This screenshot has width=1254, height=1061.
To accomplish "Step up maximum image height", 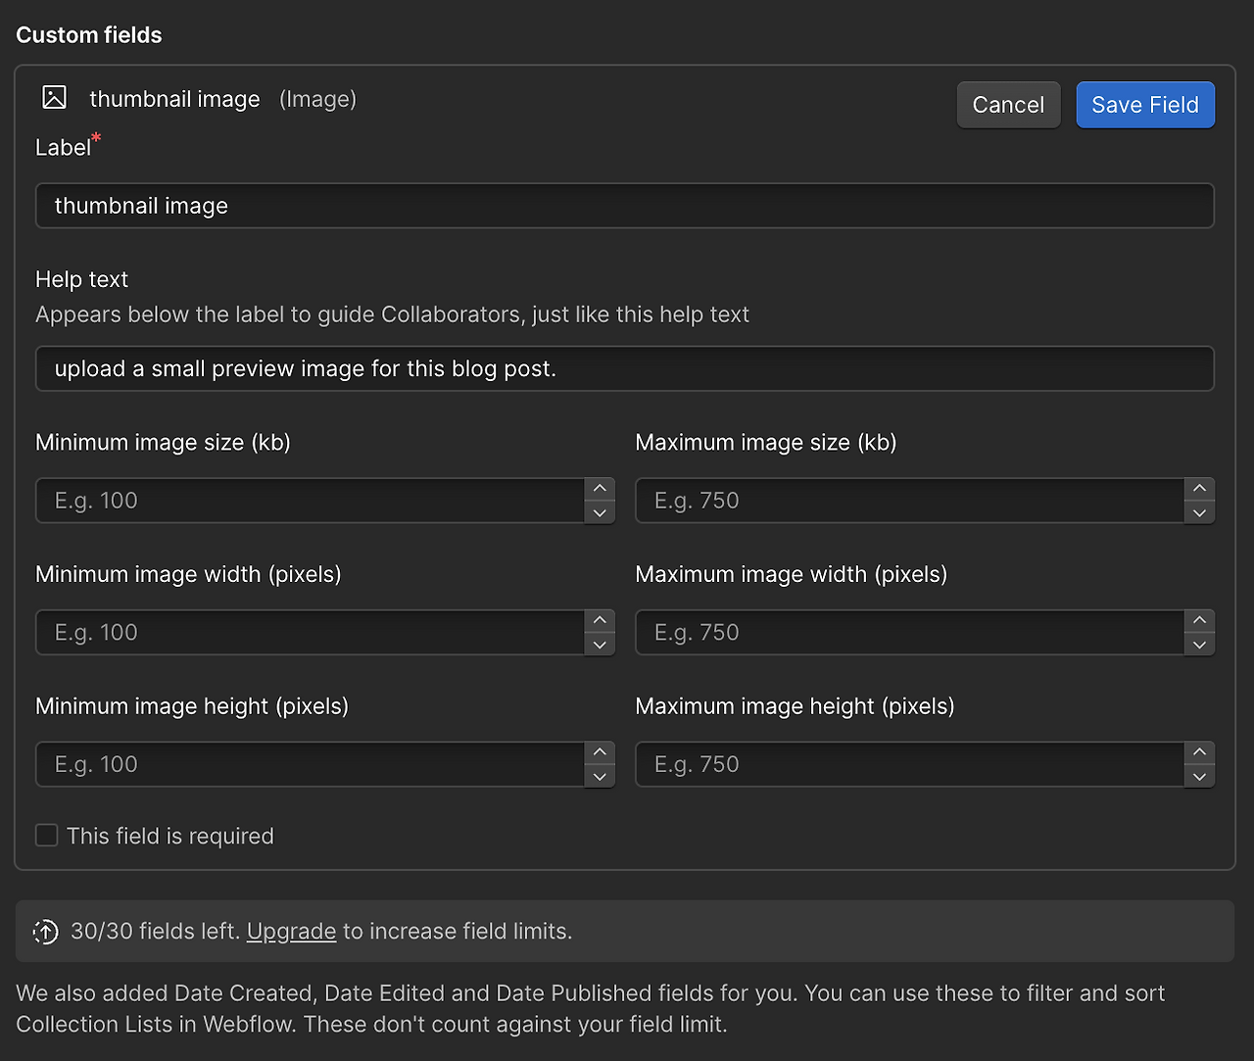I will [x=1199, y=752].
